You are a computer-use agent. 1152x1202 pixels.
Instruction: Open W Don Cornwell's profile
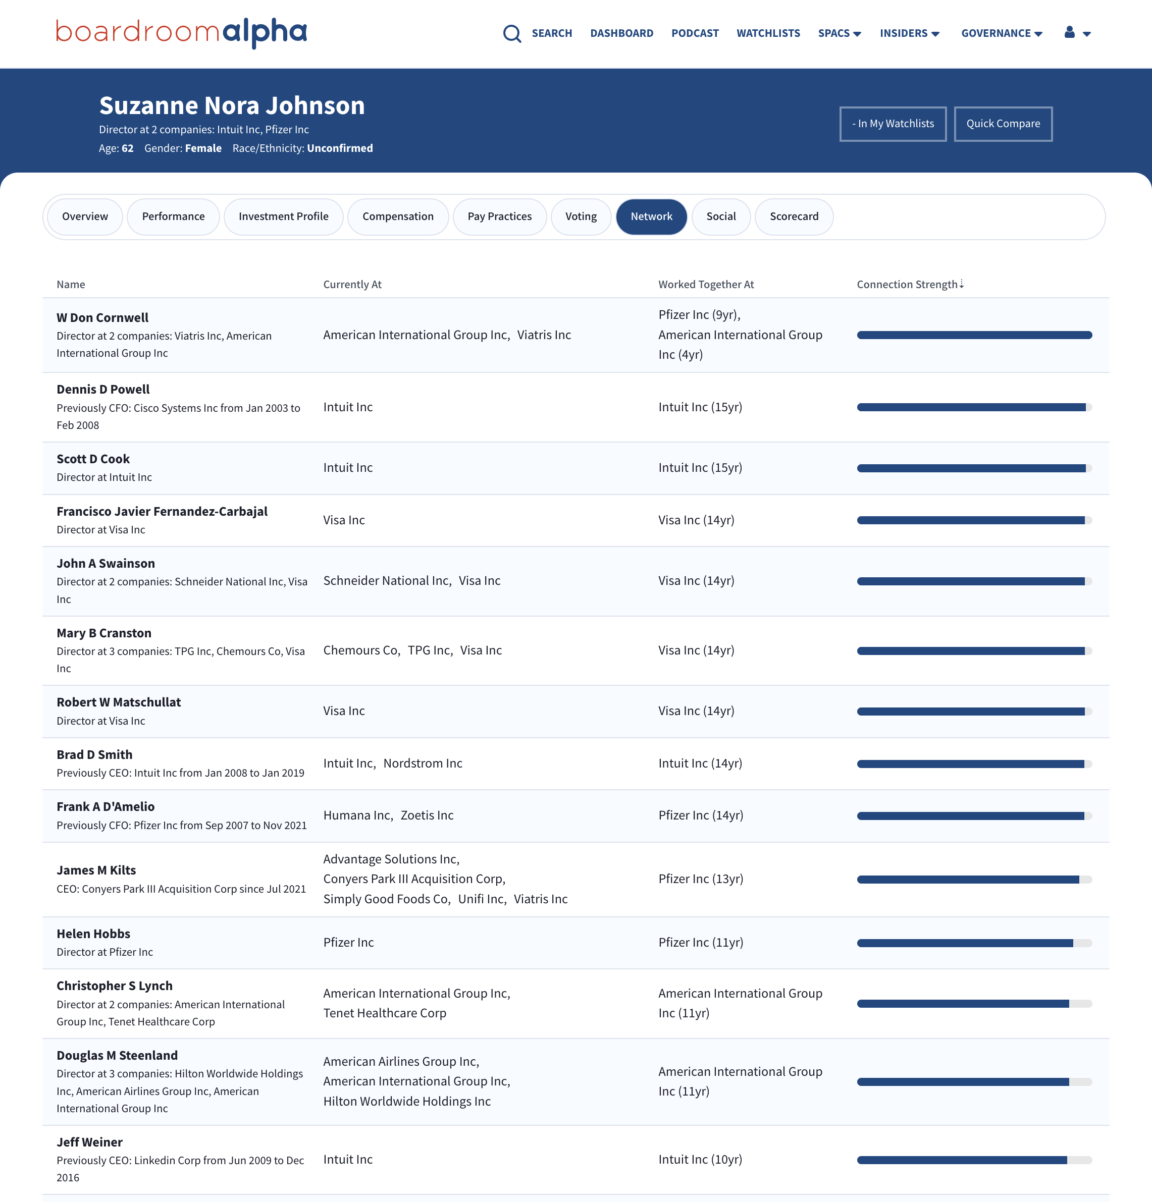(102, 318)
